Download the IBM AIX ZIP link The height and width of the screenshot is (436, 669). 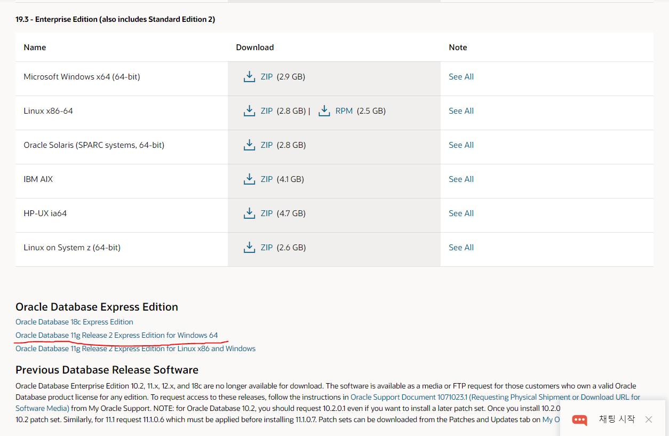[267, 179]
